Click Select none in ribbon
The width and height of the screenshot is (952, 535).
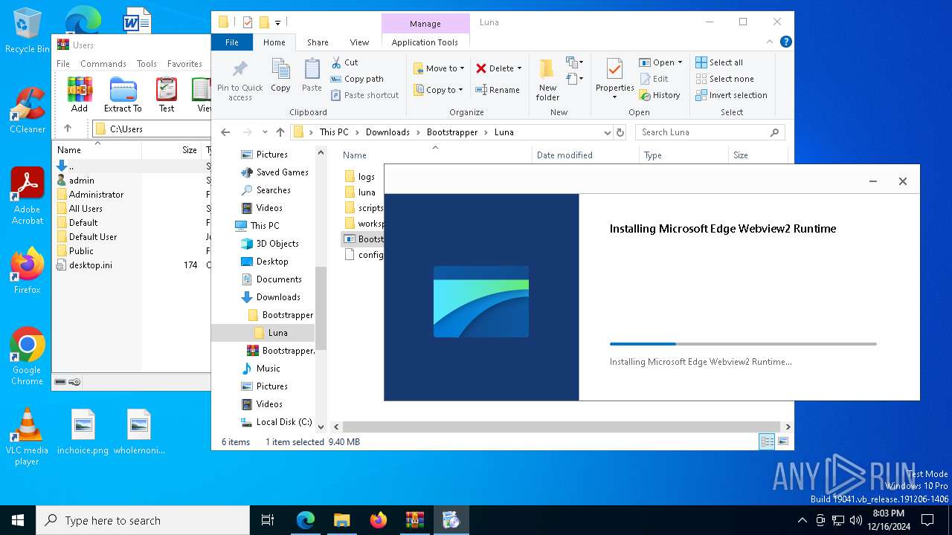point(724,79)
